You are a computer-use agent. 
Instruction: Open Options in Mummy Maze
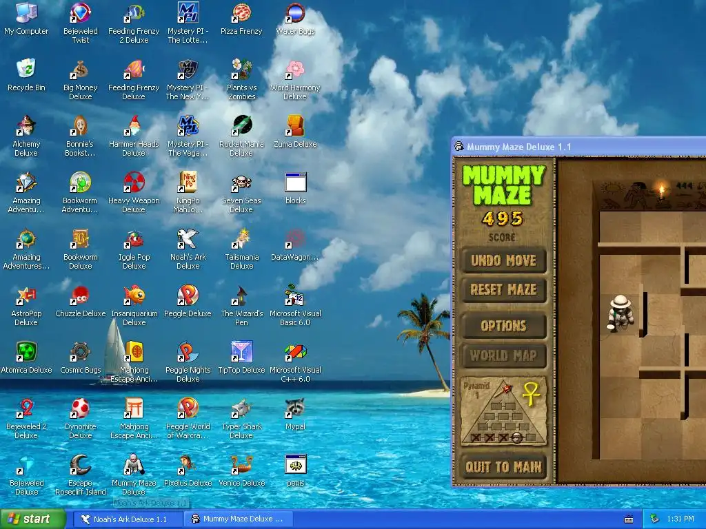(x=503, y=326)
